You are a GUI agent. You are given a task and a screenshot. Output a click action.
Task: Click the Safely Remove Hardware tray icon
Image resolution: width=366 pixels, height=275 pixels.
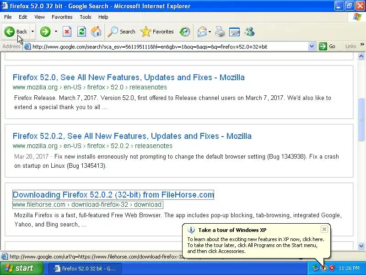coord(315,268)
